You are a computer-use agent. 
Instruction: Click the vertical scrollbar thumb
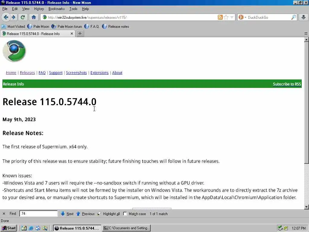306,103
